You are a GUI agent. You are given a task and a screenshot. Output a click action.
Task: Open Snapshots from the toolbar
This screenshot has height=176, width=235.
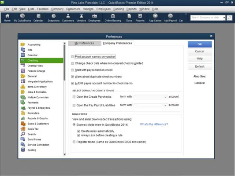pyautogui.click(x=53, y=18)
